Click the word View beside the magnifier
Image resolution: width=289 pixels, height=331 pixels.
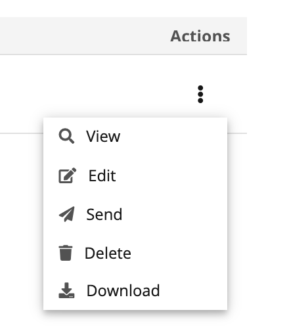pos(103,136)
